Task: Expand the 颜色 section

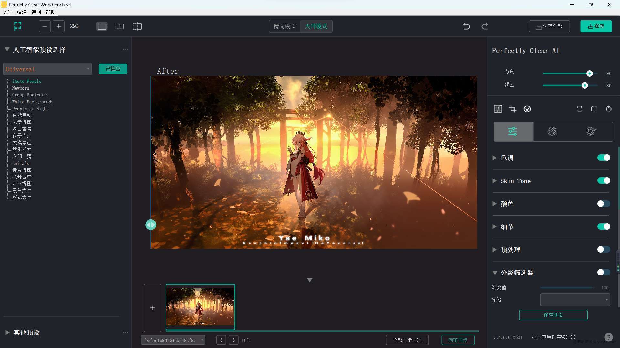Action: click(494, 204)
